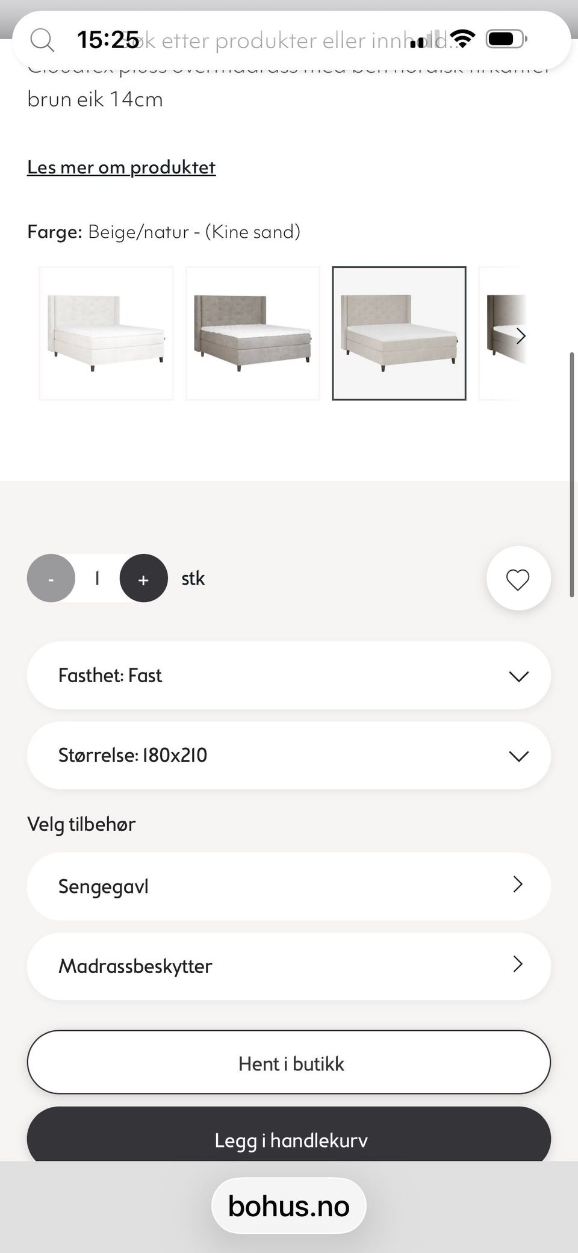Select the white bed color swatch
This screenshot has width=578, height=1253.
[106, 333]
